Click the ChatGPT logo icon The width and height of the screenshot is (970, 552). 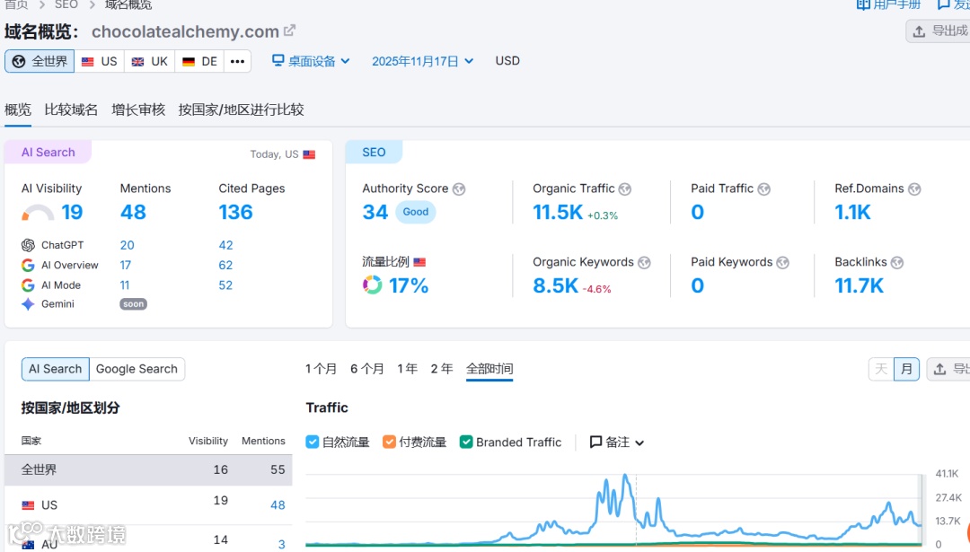coord(28,245)
